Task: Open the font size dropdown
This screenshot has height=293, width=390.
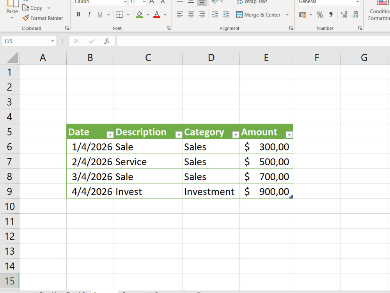Action: point(144,2)
